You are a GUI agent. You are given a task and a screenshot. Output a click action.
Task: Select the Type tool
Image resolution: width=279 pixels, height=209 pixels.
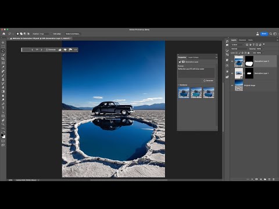pyautogui.click(x=3, y=108)
